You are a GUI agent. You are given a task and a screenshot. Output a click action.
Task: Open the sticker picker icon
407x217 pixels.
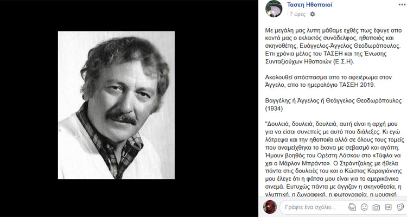[400, 207]
